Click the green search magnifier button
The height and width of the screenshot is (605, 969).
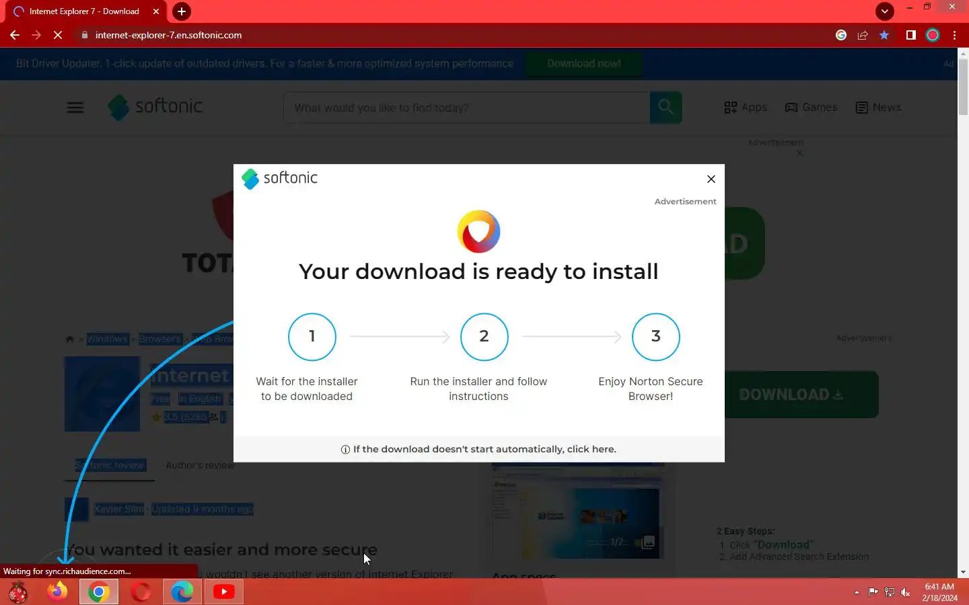point(666,108)
